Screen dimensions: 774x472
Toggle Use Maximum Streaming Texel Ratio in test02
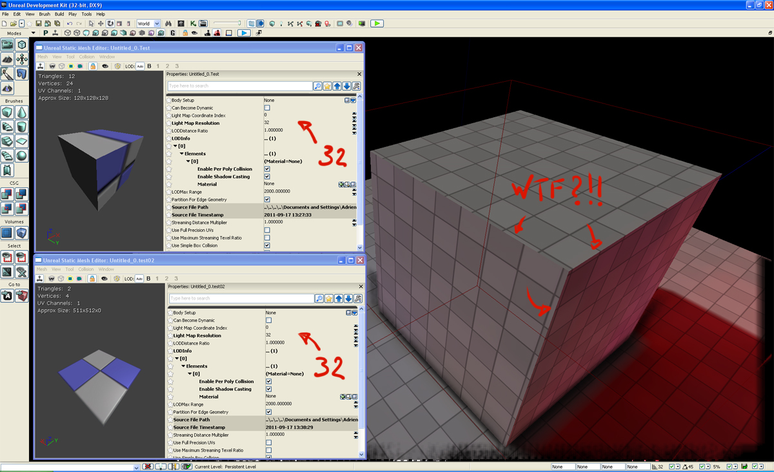click(x=268, y=450)
